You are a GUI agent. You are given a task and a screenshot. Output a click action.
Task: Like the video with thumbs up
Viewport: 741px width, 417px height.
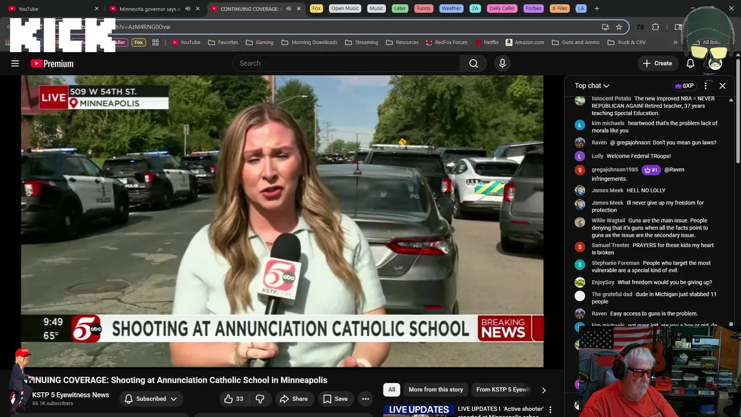click(x=234, y=398)
